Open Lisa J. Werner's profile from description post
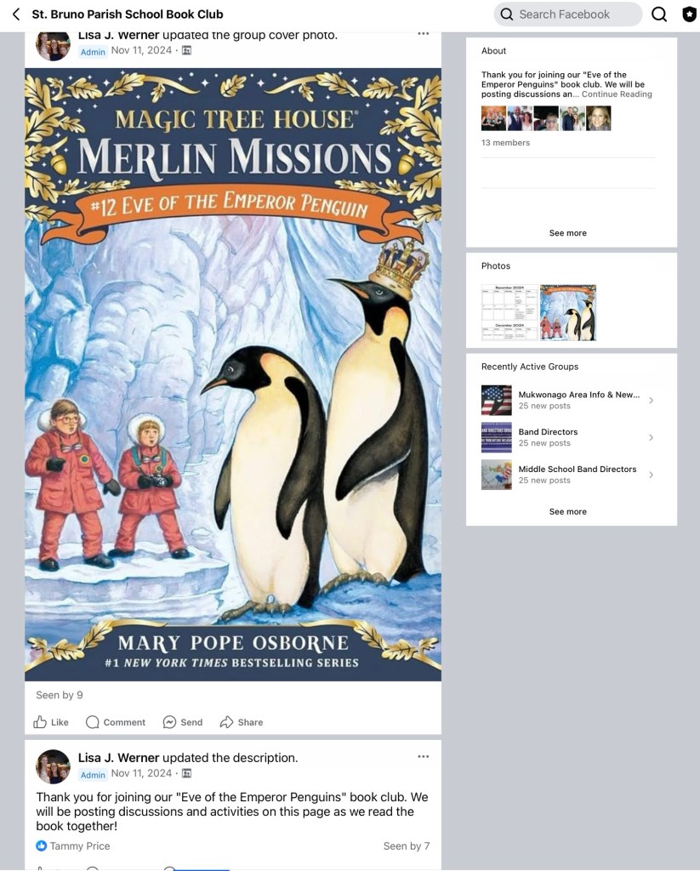Image resolution: width=700 pixels, height=871 pixels. point(118,758)
